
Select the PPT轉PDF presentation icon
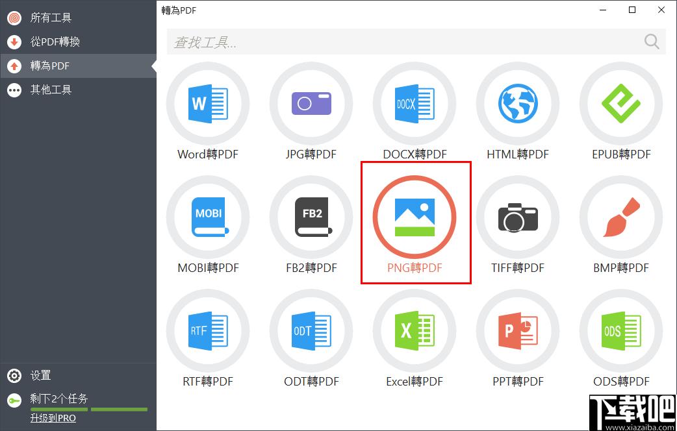tap(518, 331)
